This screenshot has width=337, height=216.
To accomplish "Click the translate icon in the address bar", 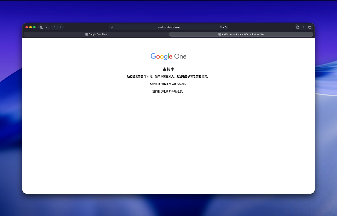I will tap(222, 27).
